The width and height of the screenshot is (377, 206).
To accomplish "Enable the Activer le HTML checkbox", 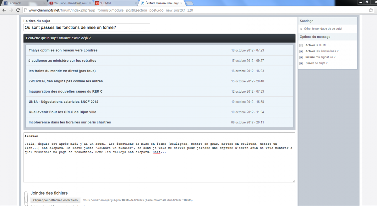I will click(301, 46).
